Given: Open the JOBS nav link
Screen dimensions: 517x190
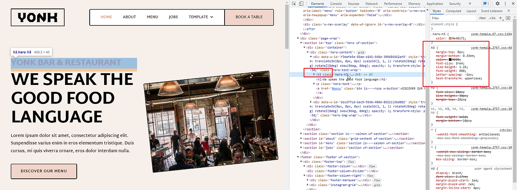Looking at the screenshot, I should coord(173,17).
